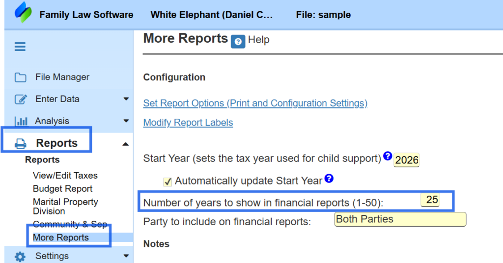Click the Enter Data pencil icon
This screenshot has height=263, width=503.
[21, 99]
